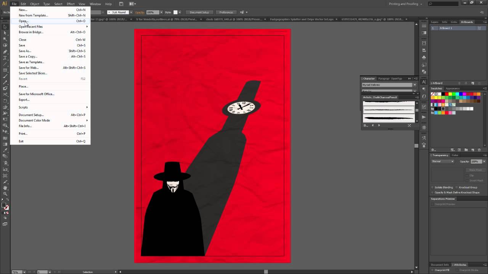The width and height of the screenshot is (488, 274).
Task: Switch to the Document Info tab
Action: tap(440, 264)
